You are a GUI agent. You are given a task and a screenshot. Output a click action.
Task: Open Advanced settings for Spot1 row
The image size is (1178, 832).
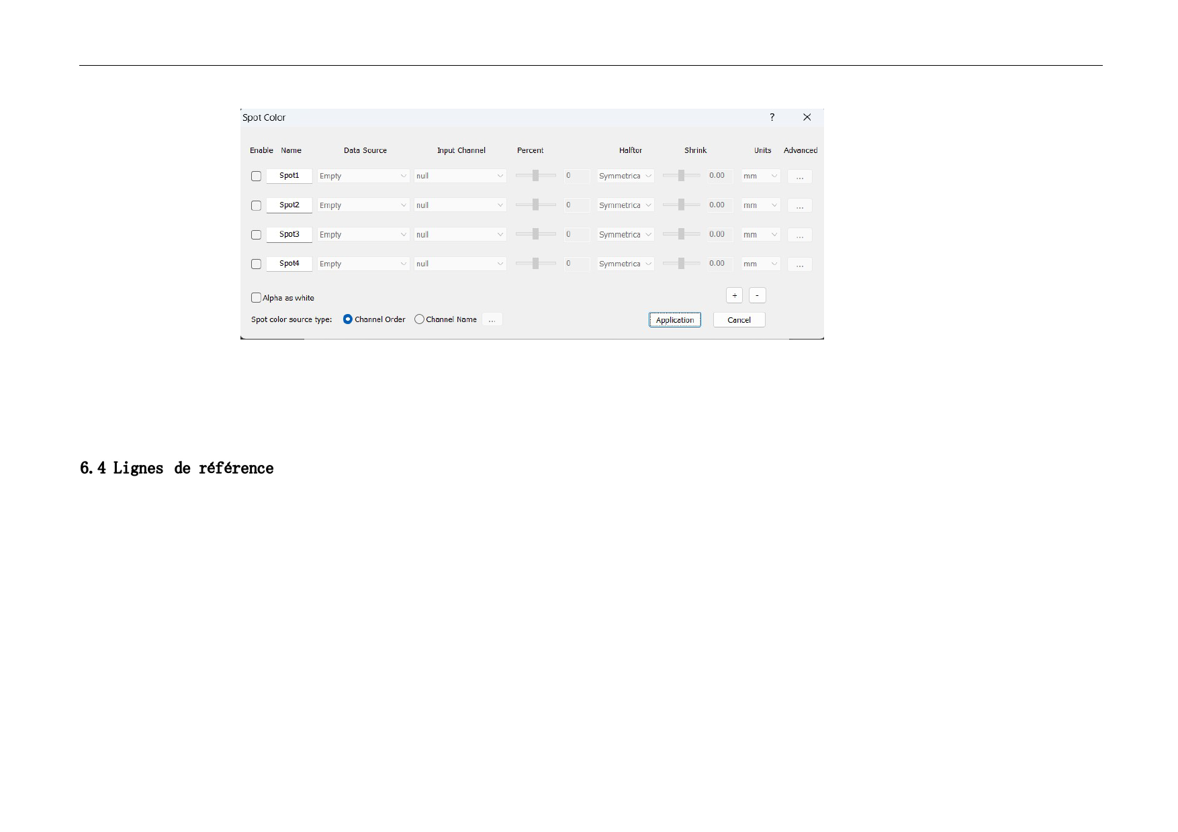(x=799, y=176)
